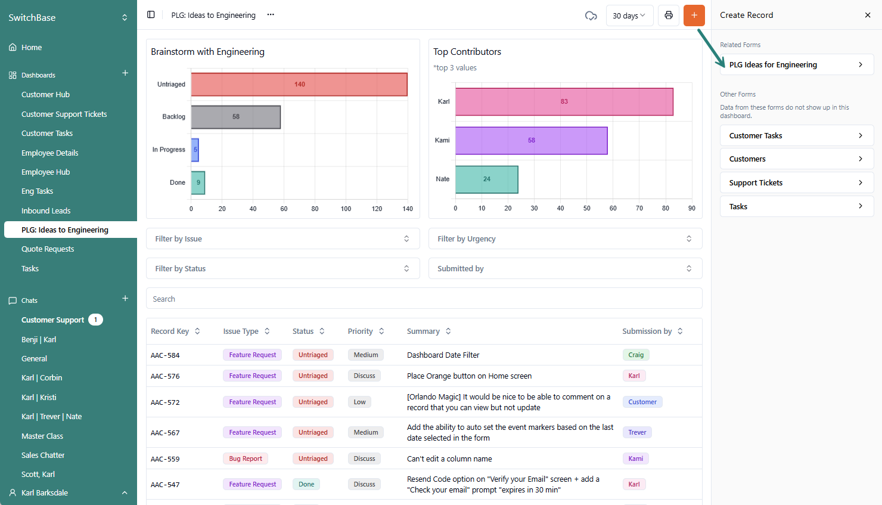Open PLG Ideas for Engineering form
The width and height of the screenshot is (882, 505).
tap(796, 65)
